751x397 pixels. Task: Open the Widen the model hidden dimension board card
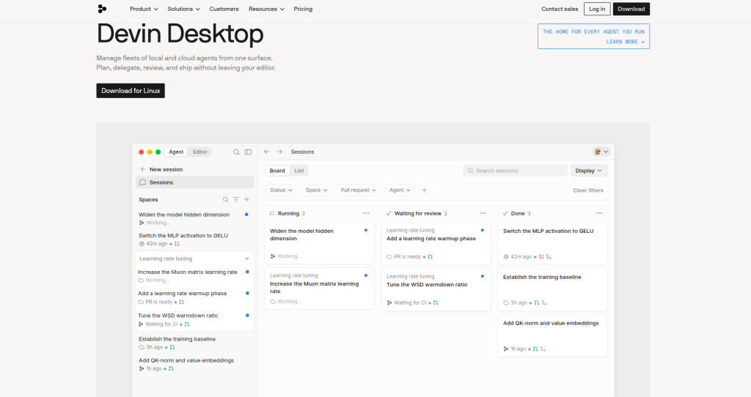click(x=320, y=243)
